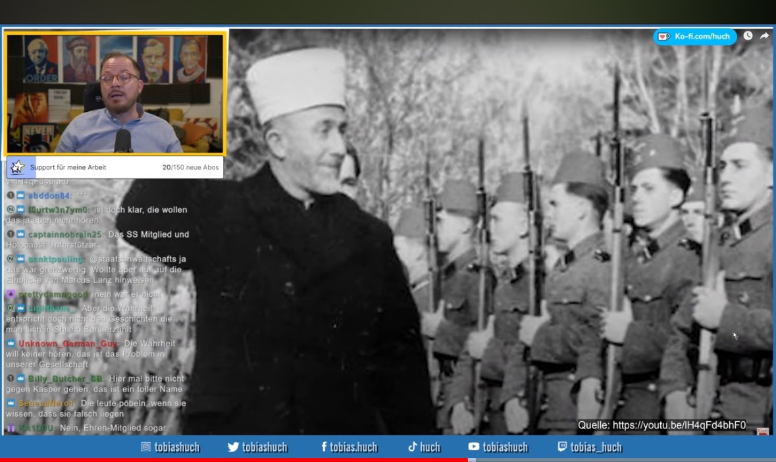This screenshot has width=776, height=462.
Task: Click the round badge beside sanktpauling
Action: [x=10, y=259]
